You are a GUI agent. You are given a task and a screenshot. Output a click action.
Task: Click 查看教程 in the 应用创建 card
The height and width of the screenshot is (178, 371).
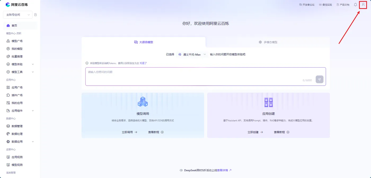pos(282,132)
